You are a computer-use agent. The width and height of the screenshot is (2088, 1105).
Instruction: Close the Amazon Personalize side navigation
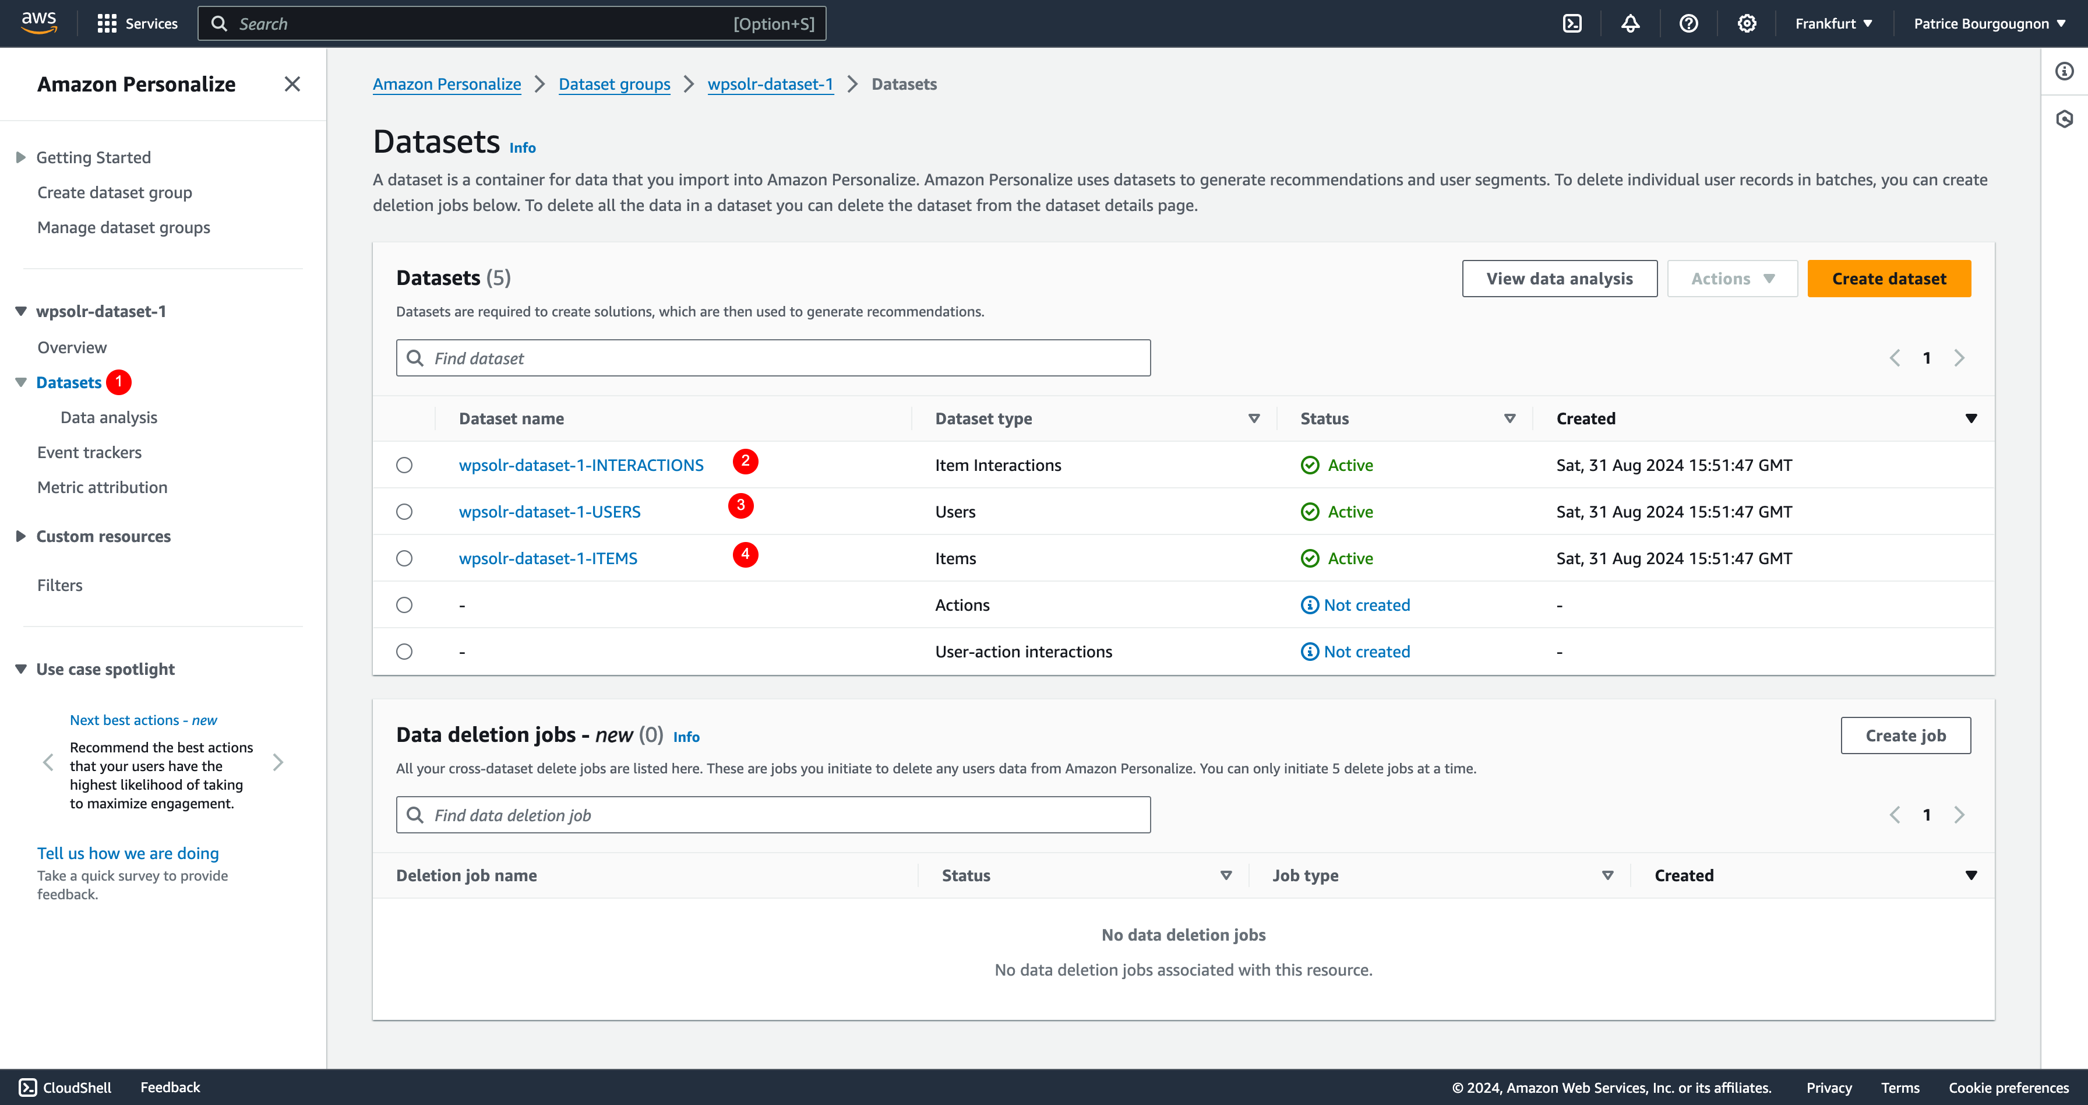(x=292, y=85)
